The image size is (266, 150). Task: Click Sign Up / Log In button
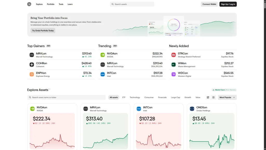coord(228,4)
